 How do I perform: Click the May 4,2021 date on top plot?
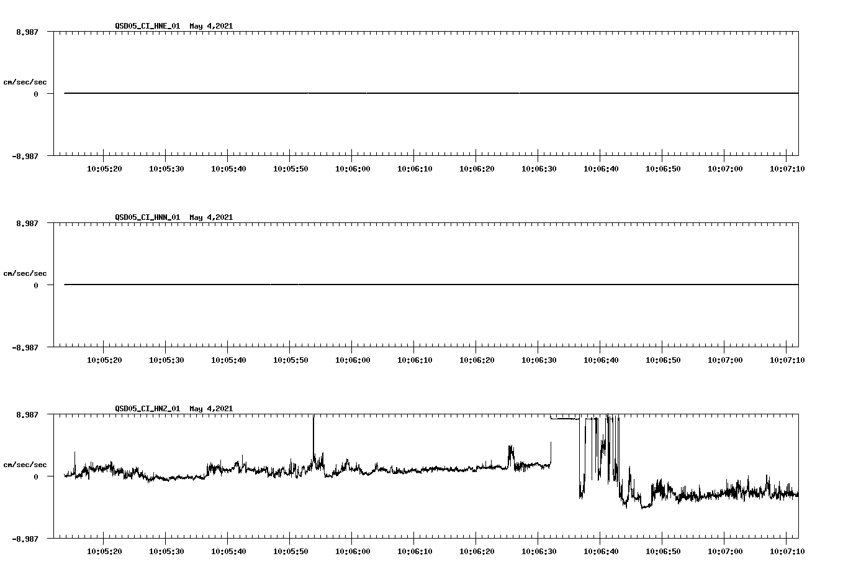point(211,26)
